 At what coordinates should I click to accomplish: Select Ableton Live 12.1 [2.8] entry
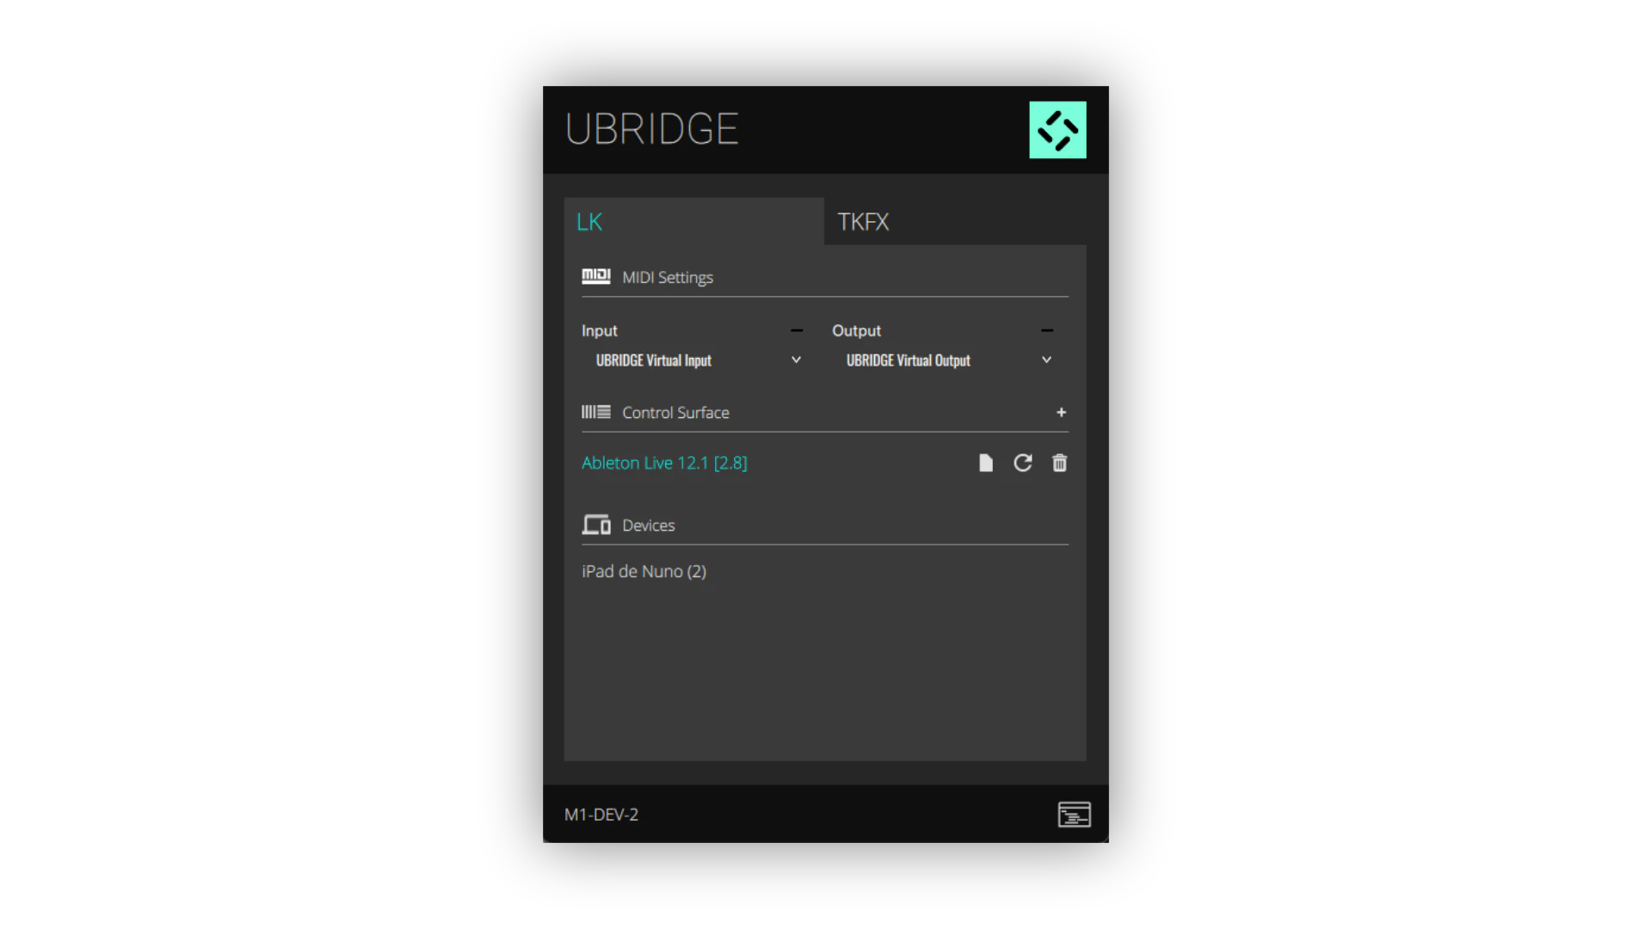tap(664, 463)
